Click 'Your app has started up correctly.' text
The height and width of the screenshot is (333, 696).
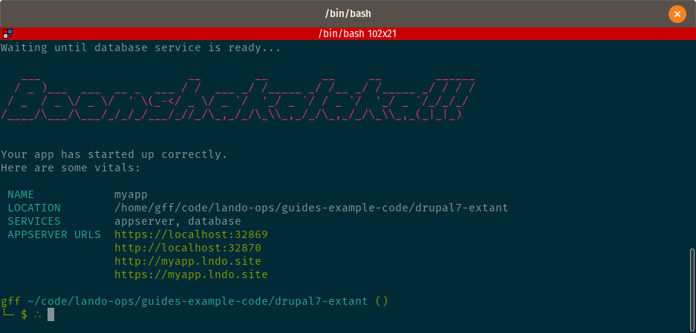click(x=114, y=154)
